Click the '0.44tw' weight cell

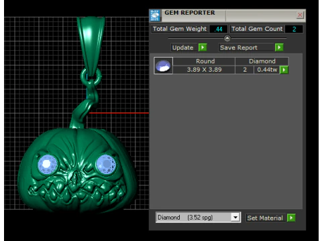tap(267, 70)
